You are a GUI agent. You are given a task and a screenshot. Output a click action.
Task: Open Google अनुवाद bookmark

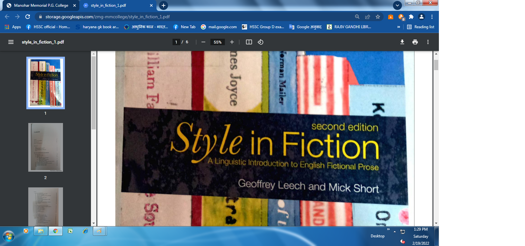click(305, 27)
